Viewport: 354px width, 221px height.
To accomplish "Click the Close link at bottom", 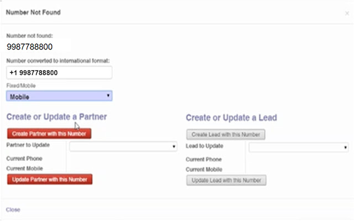I will [x=13, y=209].
